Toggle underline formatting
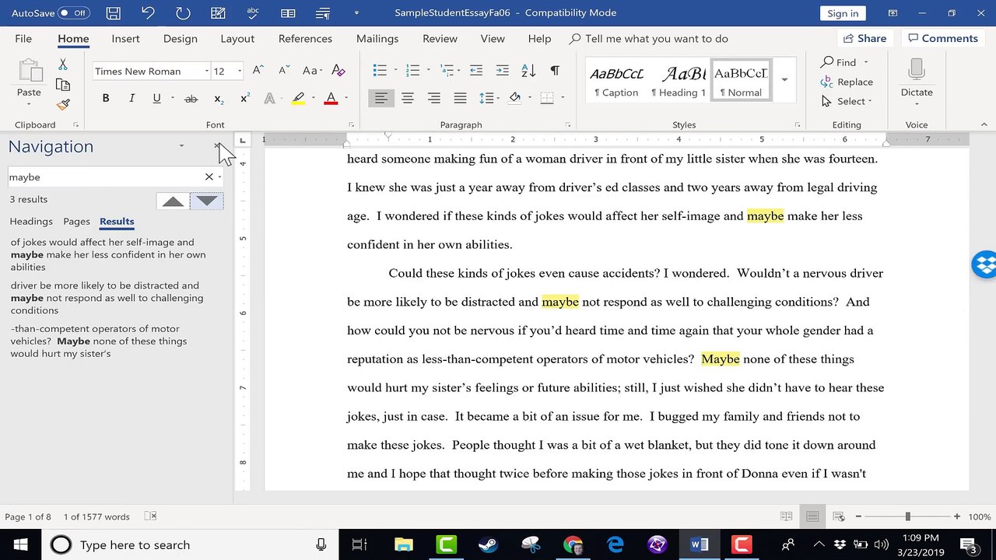This screenshot has width=996, height=560. click(156, 99)
